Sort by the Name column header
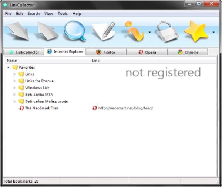 [x=48, y=61]
